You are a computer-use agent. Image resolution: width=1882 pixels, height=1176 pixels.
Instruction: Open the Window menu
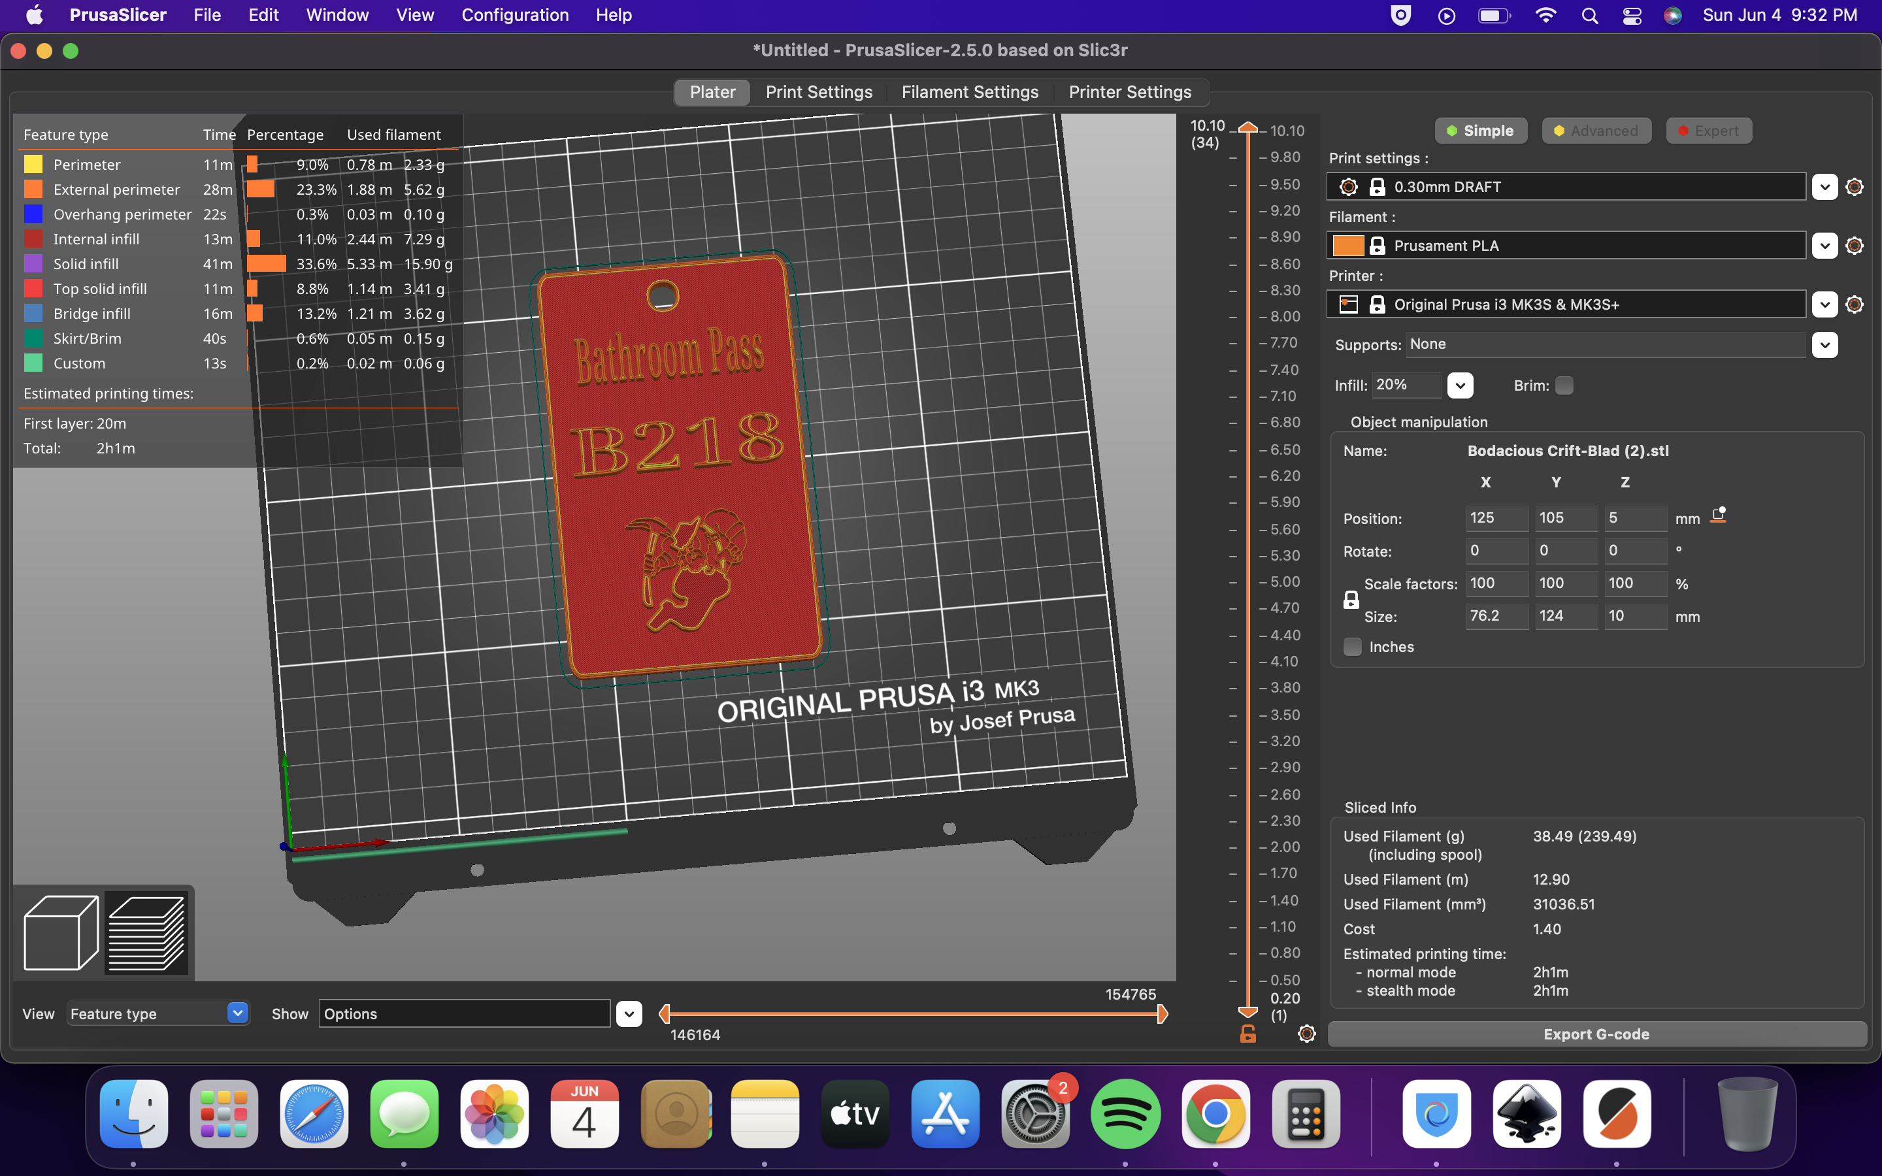[337, 16]
